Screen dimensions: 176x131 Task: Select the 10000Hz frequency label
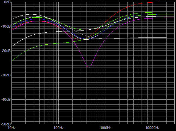point(152,128)
